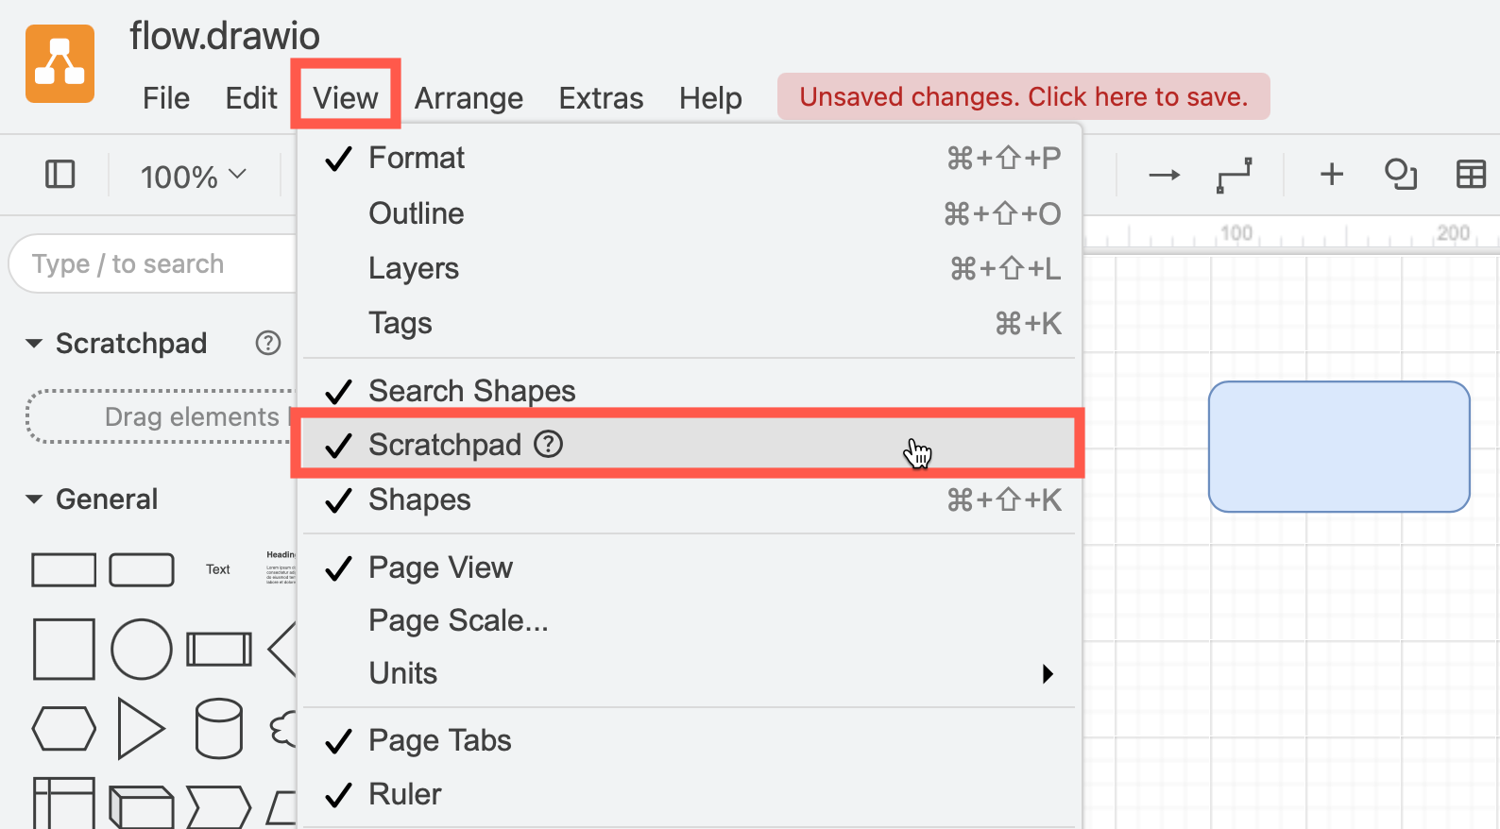This screenshot has height=829, width=1500.
Task: Disable Search Shapes in the View menu
Action: pyautogui.click(x=471, y=390)
